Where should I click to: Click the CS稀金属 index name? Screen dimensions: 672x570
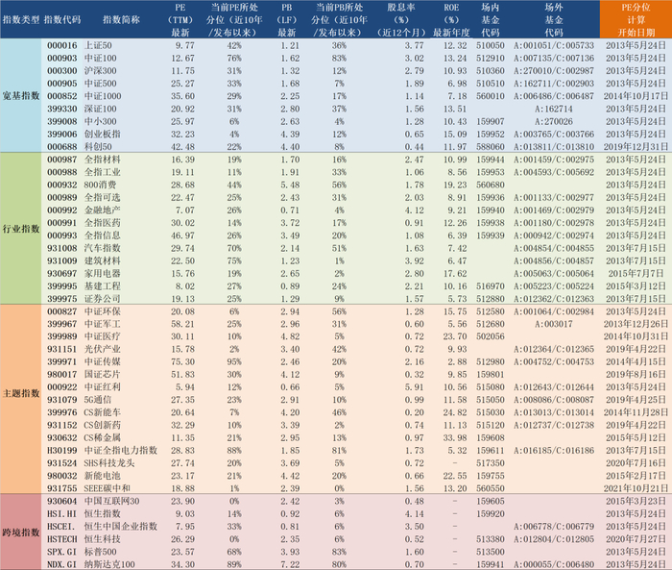click(103, 437)
